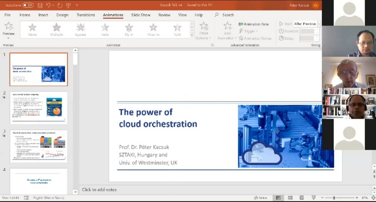
Task: Apply the Fly In animation
Action: 129,30
